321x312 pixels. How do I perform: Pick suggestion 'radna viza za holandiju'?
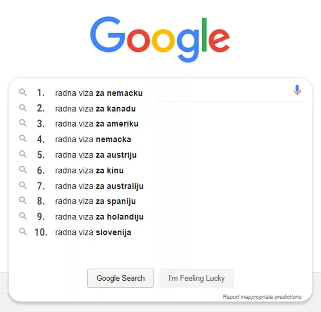99,217
